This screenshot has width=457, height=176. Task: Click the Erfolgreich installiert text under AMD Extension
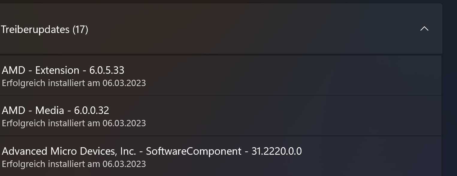coord(73,83)
